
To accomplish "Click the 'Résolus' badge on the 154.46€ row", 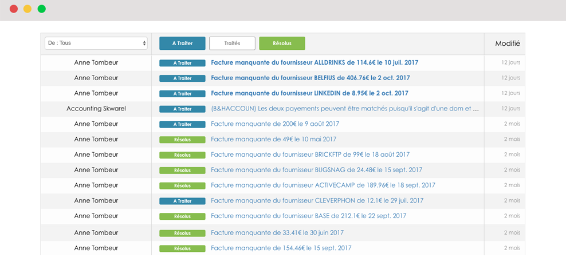I will (182, 248).
